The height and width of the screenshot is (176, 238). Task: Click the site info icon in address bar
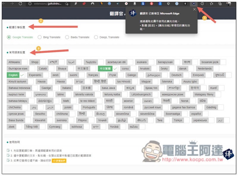coord(30,4)
